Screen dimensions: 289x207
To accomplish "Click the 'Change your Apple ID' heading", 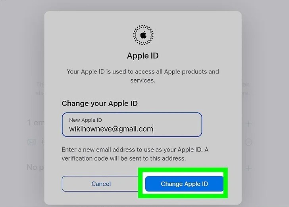I will click(x=100, y=103).
